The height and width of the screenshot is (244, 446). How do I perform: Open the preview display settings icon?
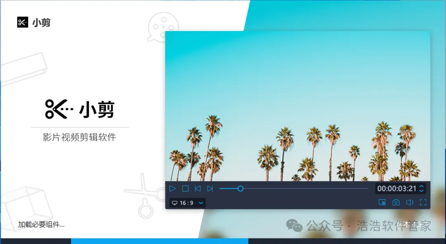coord(382,202)
